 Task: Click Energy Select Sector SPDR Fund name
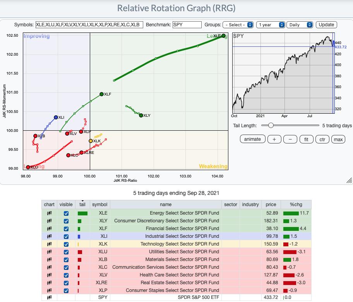coord(184,213)
